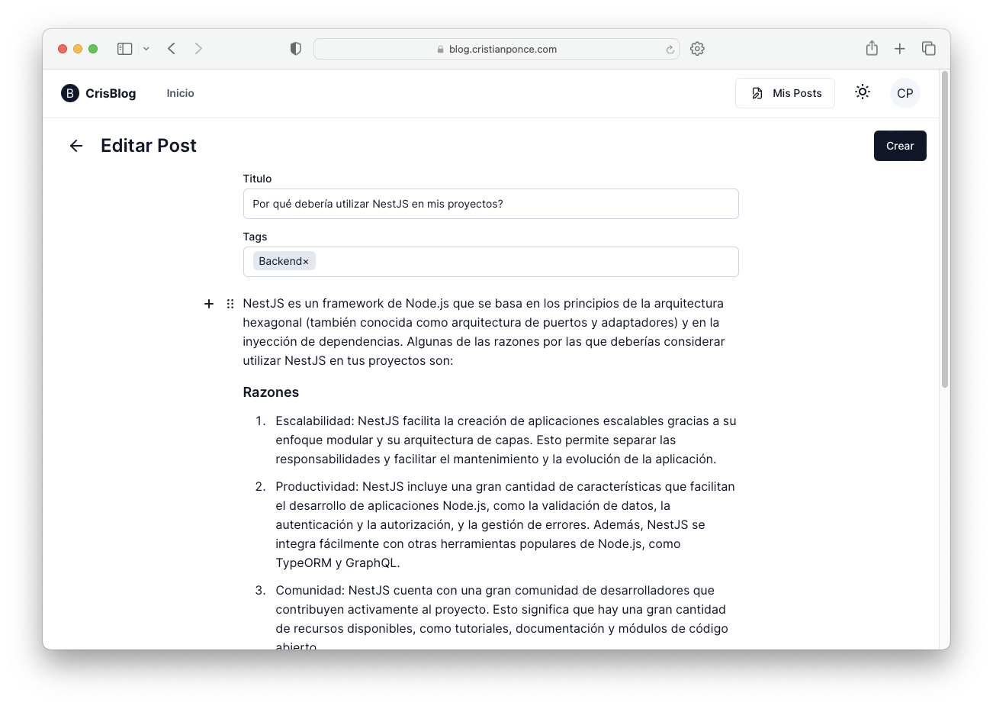Viewport: 993px width, 706px height.
Task: Click the Safari back navigation arrow
Action: point(172,49)
